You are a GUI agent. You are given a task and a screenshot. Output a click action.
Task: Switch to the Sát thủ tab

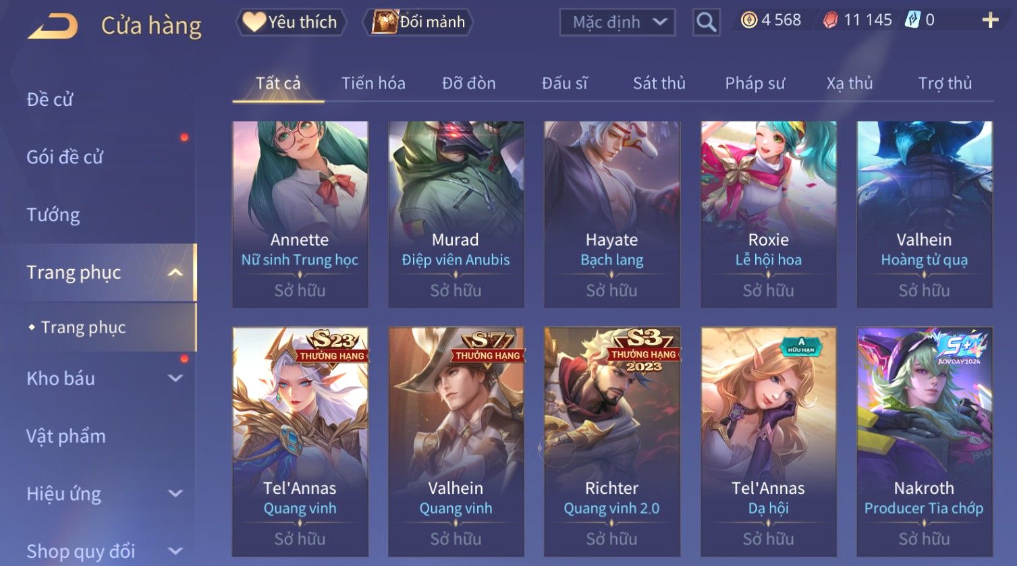point(659,83)
